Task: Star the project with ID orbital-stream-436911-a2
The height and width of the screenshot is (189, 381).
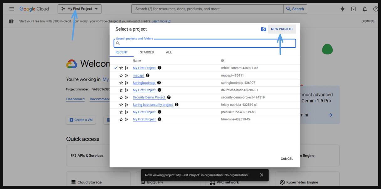Action: [121, 68]
